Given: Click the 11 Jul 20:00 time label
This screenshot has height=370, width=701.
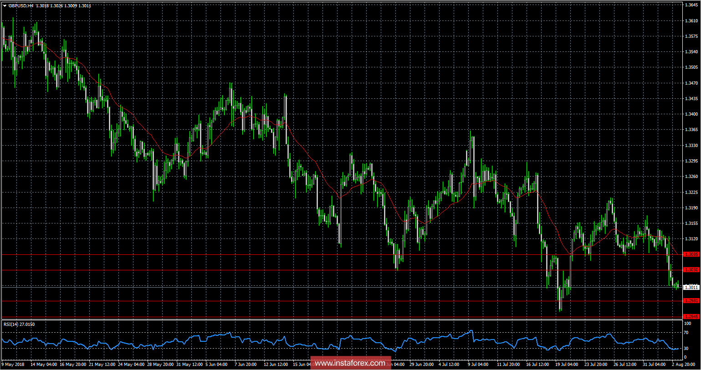Looking at the screenshot, I should [x=508, y=365].
